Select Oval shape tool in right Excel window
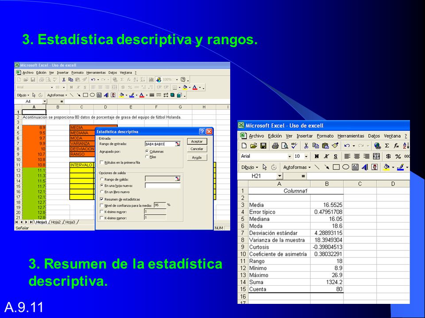The width and height of the screenshot is (425, 318). point(346,167)
